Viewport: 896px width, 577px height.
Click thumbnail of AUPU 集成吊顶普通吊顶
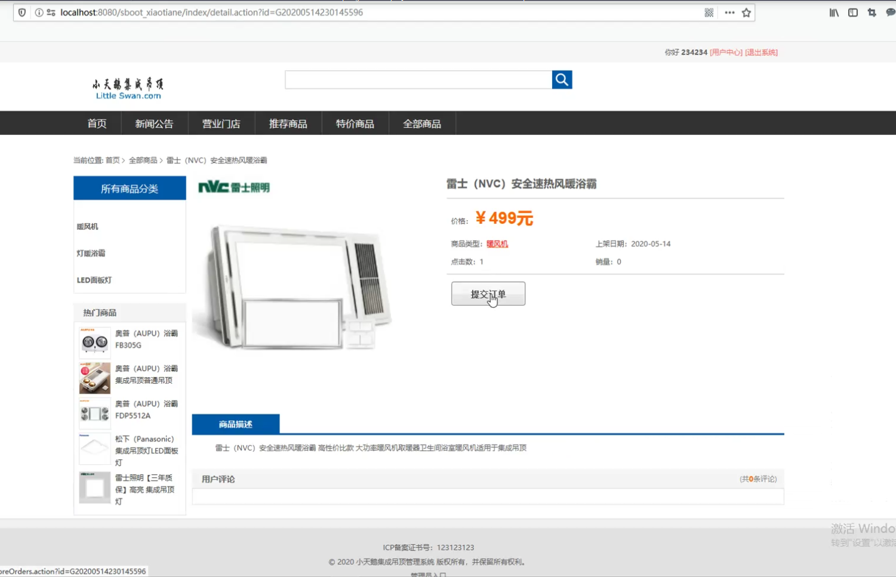pos(95,378)
